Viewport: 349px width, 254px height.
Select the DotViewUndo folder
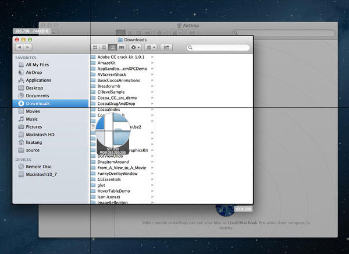122,156
